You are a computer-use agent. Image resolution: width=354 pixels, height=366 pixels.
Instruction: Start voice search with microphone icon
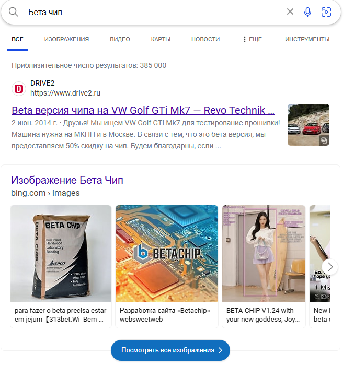tap(307, 12)
